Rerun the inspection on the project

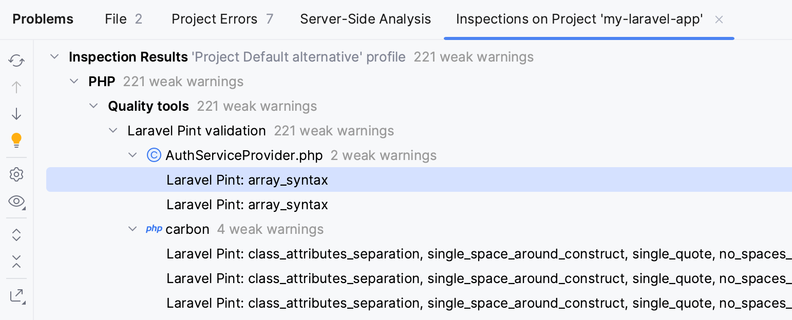[x=16, y=61]
